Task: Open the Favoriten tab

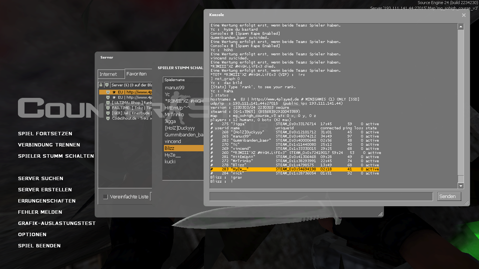Action: pos(137,74)
